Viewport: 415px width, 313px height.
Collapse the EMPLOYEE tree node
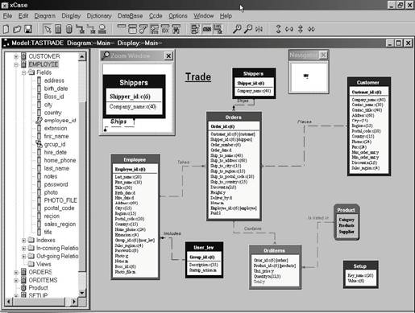(x=16, y=64)
